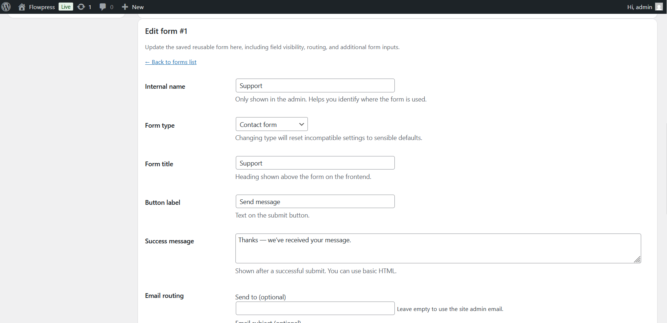Open the WordPress logo menu
The height and width of the screenshot is (323, 667).
6,7
